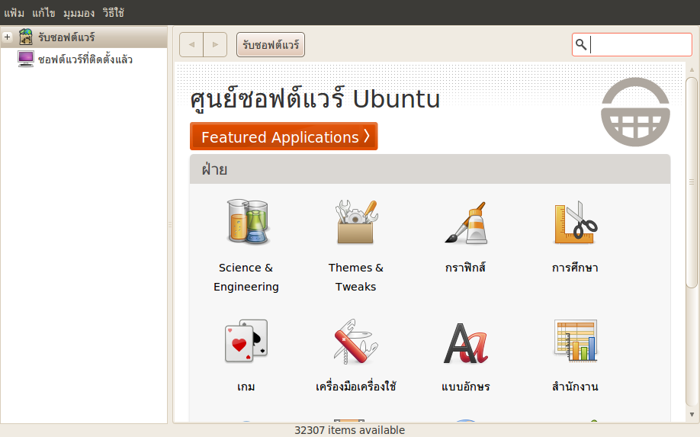The width and height of the screenshot is (700, 437).
Task: Click the รับซอฟต์แวร์ breadcrumb button
Action: (x=271, y=45)
